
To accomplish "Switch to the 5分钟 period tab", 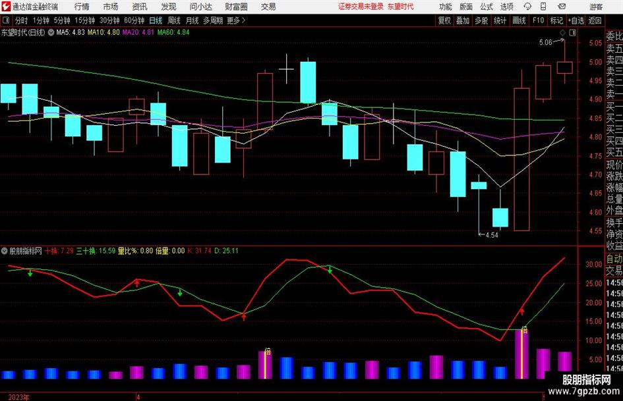I will pos(61,20).
